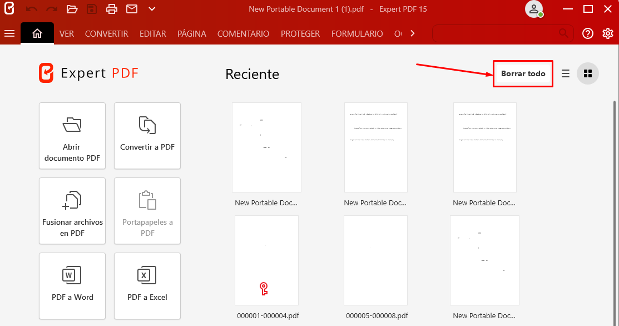Open the CONVERTIR tab
Screen dimensions: 619x326
pyautogui.click(x=107, y=34)
